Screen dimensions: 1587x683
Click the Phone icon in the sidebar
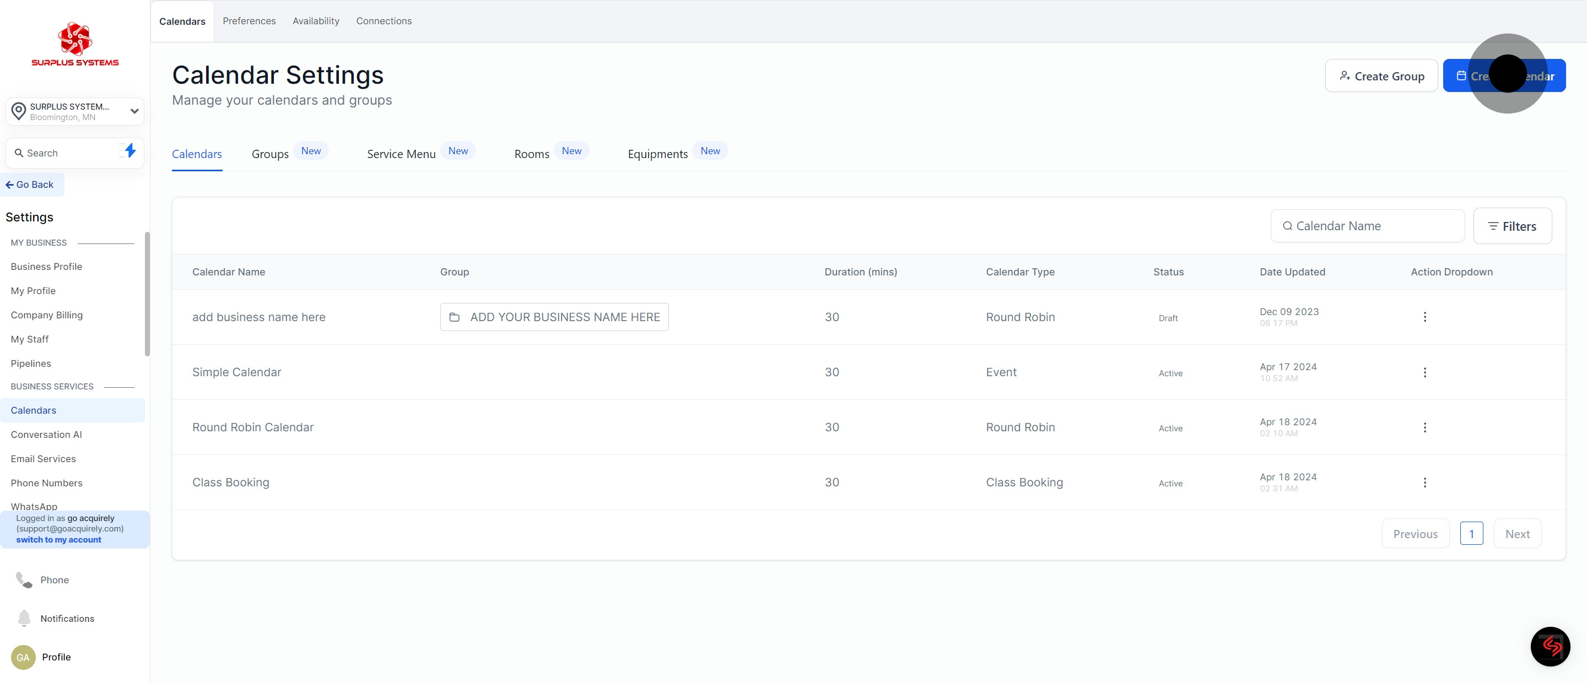23,579
